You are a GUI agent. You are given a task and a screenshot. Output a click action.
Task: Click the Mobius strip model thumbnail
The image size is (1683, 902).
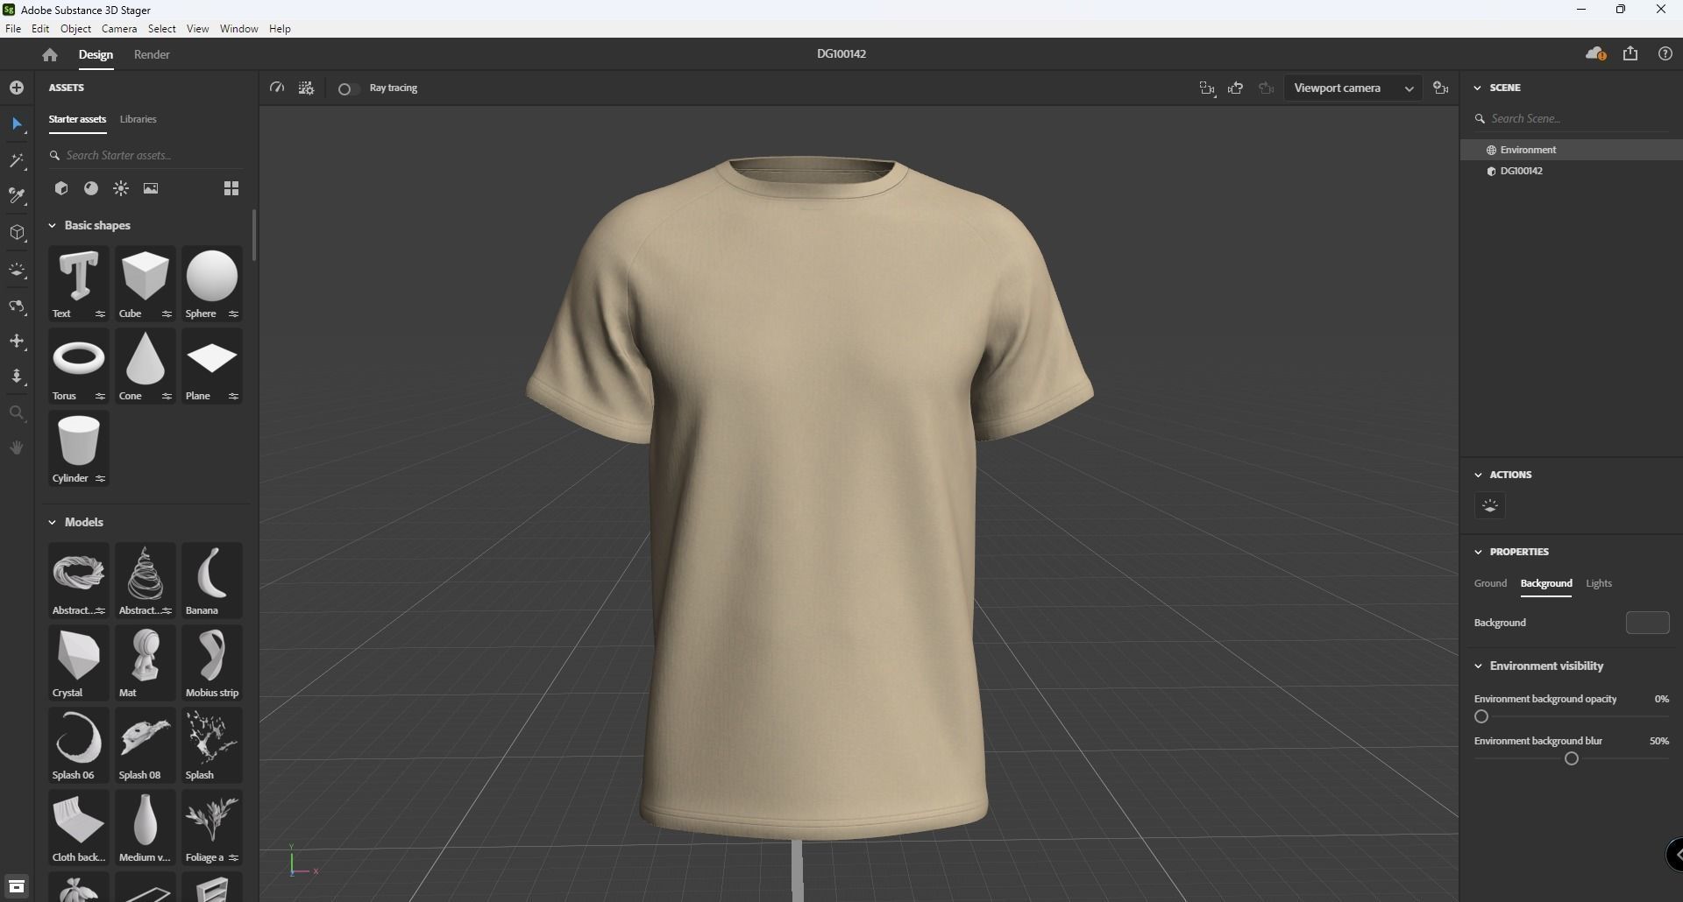click(212, 663)
